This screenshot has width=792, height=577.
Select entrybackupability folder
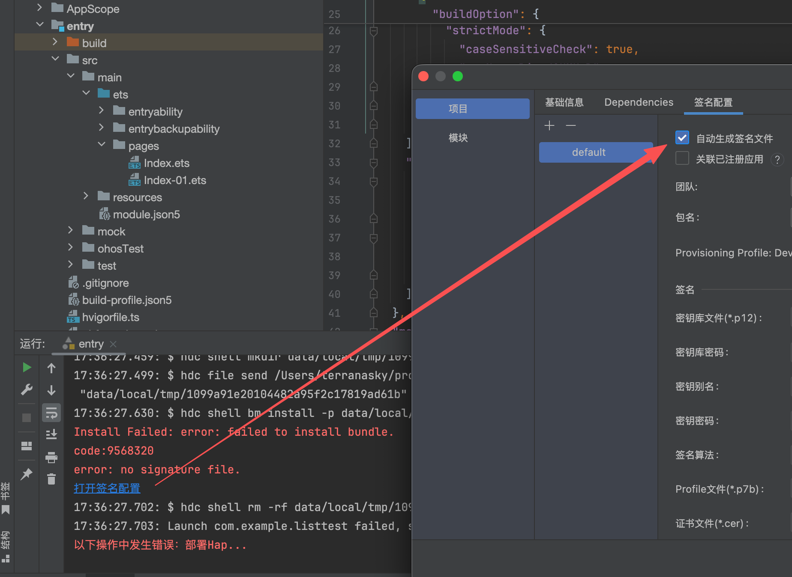click(x=174, y=129)
